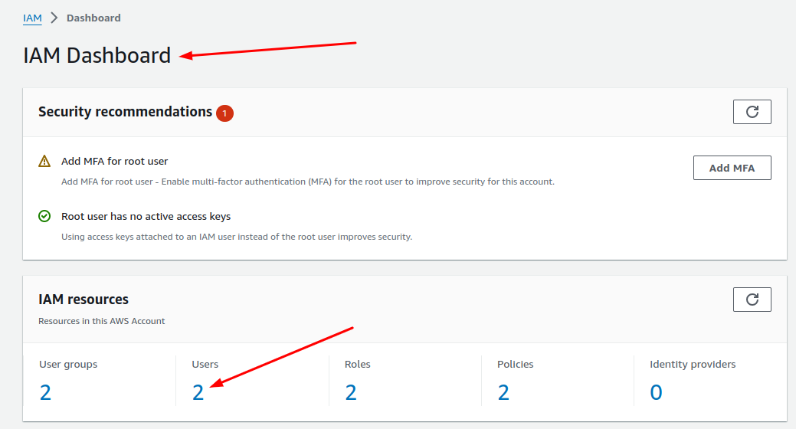Click the Security recommendations heading

[126, 112]
